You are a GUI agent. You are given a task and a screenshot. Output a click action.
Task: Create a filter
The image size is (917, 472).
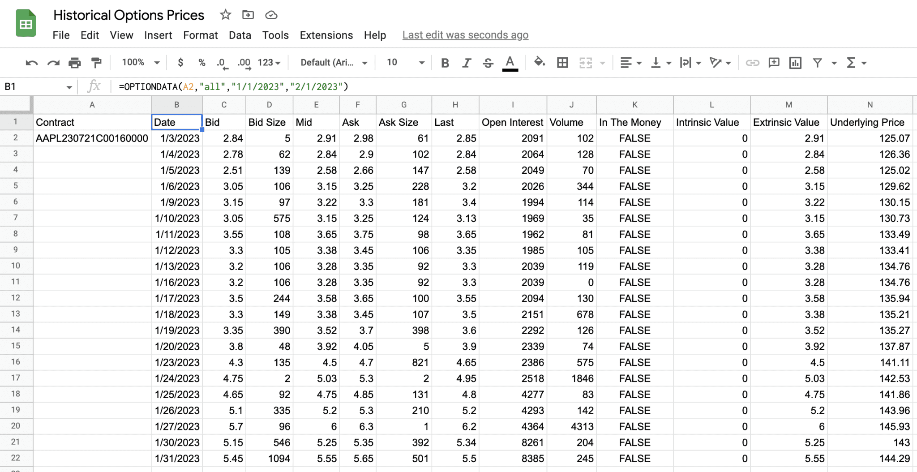tap(819, 63)
